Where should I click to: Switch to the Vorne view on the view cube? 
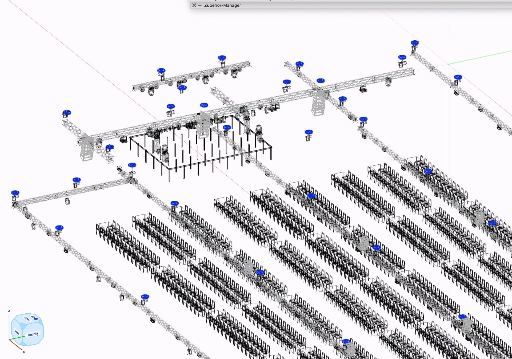[x=17, y=332]
